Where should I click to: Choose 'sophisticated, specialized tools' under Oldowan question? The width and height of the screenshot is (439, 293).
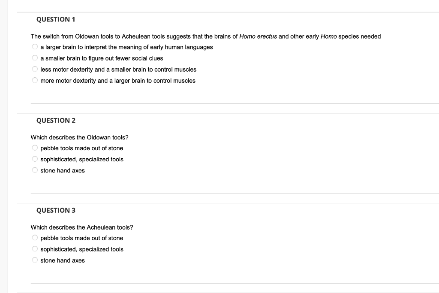tap(35, 159)
